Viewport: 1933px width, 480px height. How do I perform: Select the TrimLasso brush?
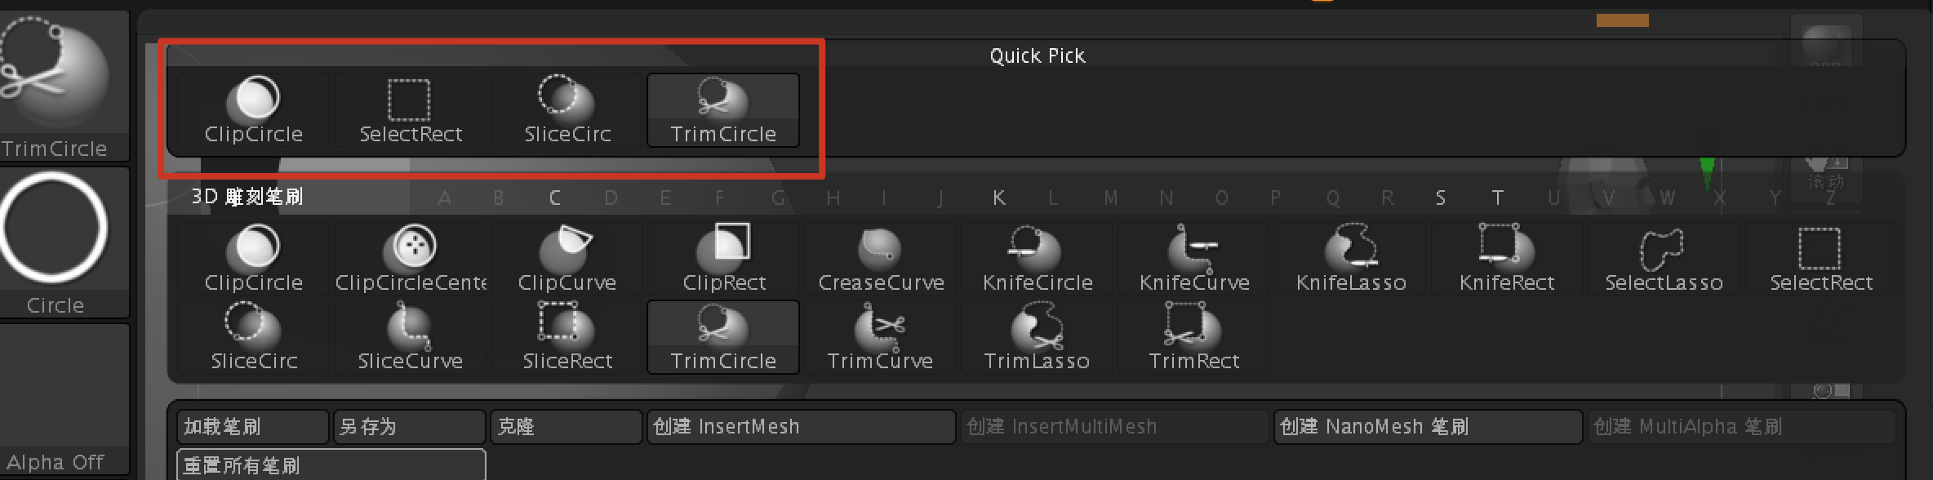pos(1037,337)
